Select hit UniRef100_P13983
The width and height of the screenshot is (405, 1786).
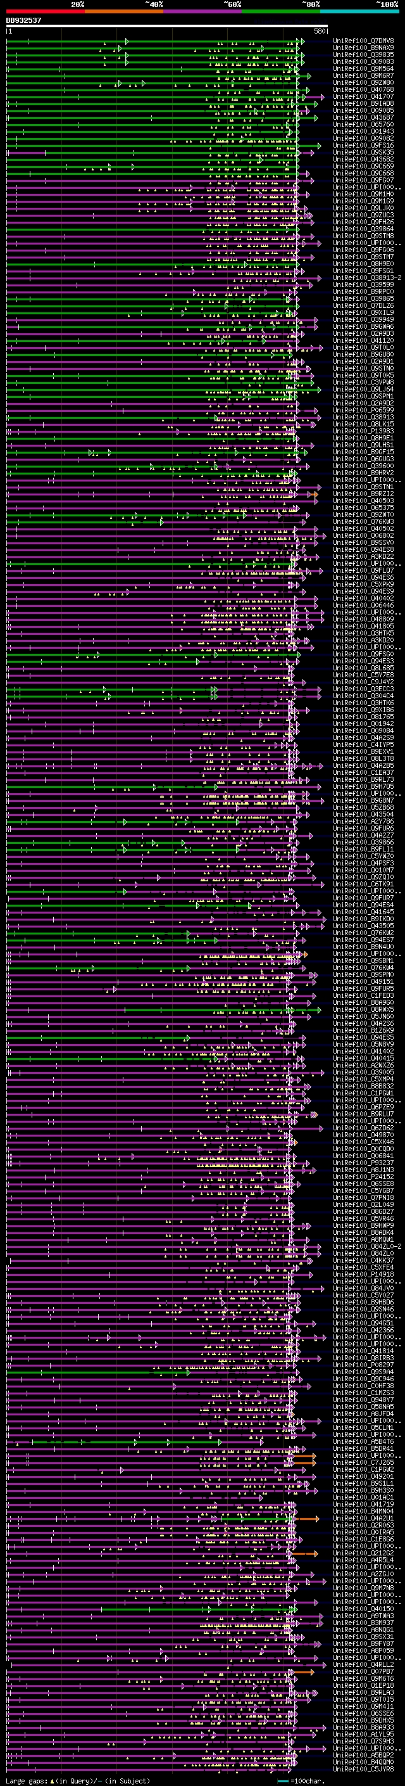tap(363, 431)
